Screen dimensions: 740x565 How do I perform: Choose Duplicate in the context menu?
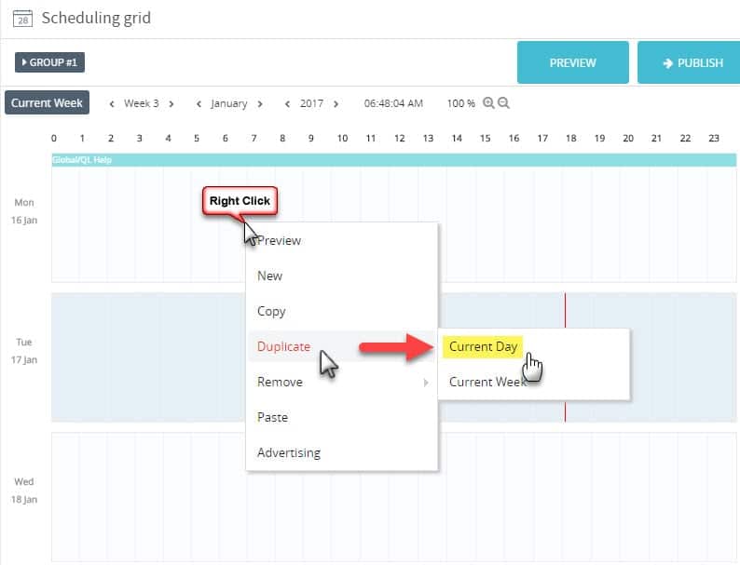click(342, 346)
